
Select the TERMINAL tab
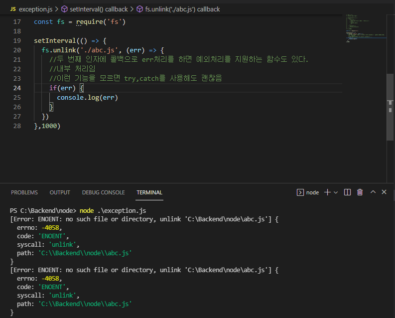coord(149,192)
